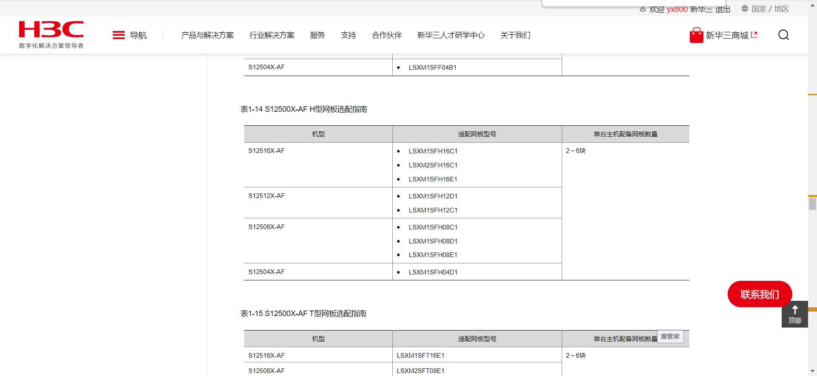Visit the 新华三商城 store link
This screenshot has width=817, height=376.
pyautogui.click(x=727, y=35)
